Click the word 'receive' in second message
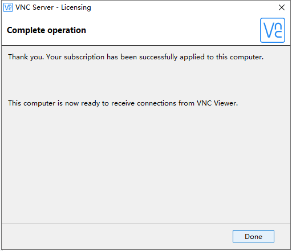 click(123, 103)
